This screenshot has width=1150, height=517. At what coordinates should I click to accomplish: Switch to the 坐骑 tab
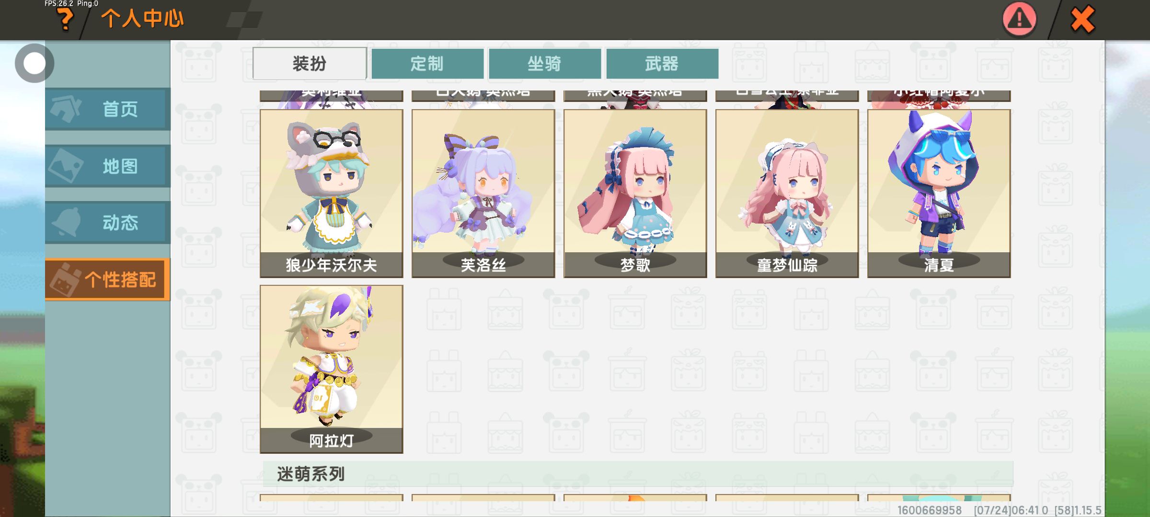click(544, 63)
